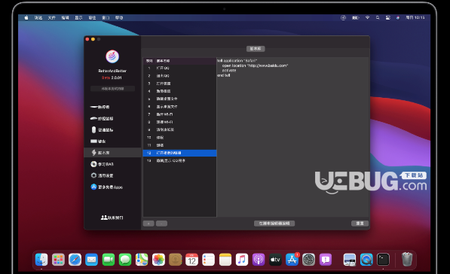
Task: Select script row 9 in list
Action: pos(179,129)
